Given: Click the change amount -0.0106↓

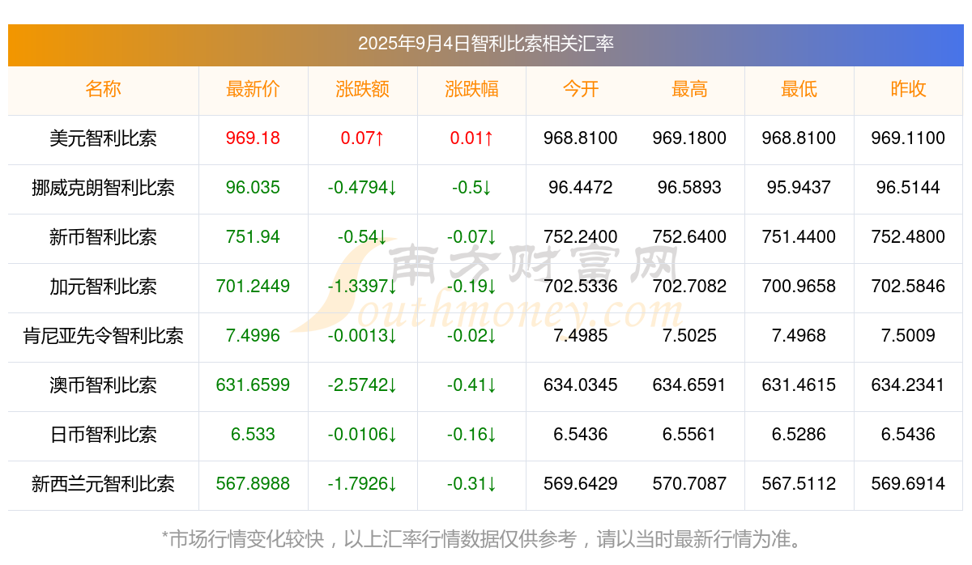Looking at the screenshot, I should (x=362, y=435).
